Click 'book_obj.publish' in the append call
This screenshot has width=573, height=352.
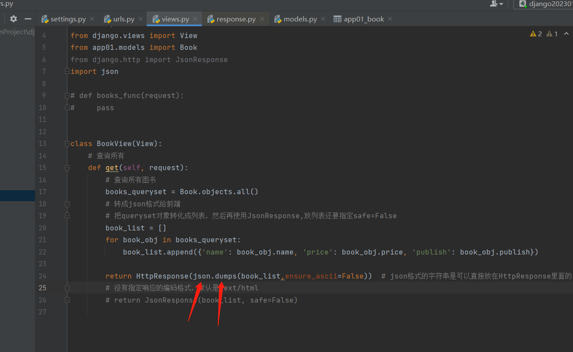point(495,252)
